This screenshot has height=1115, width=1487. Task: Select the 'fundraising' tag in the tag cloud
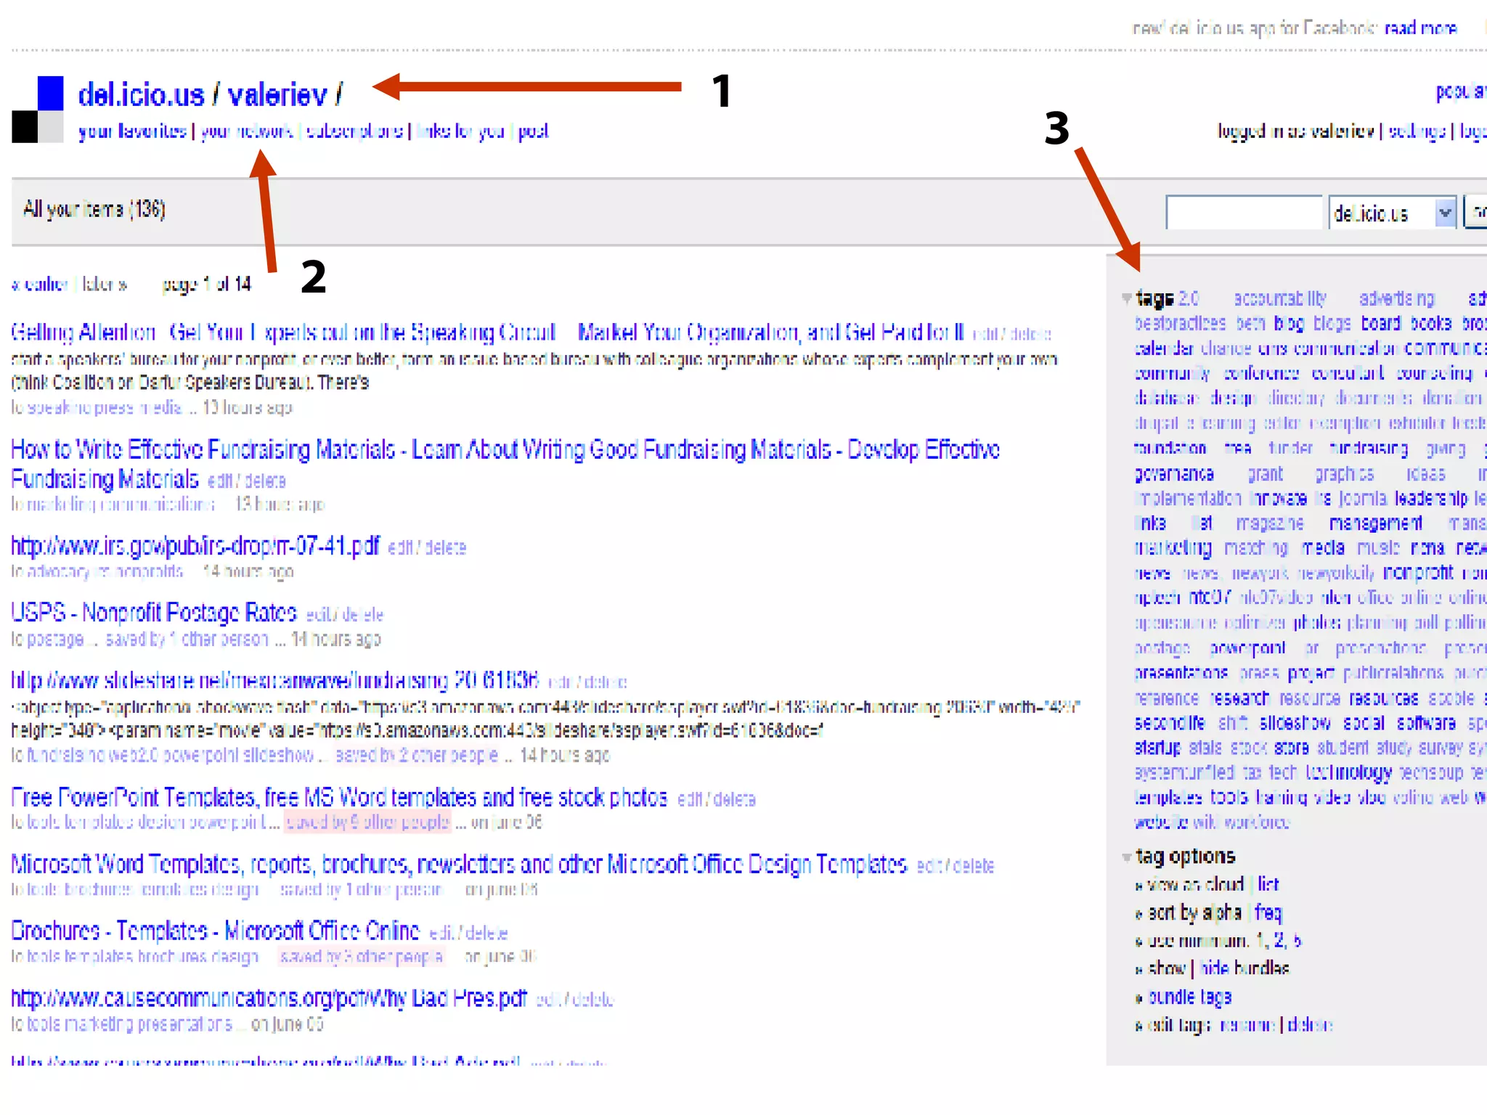(x=1369, y=449)
